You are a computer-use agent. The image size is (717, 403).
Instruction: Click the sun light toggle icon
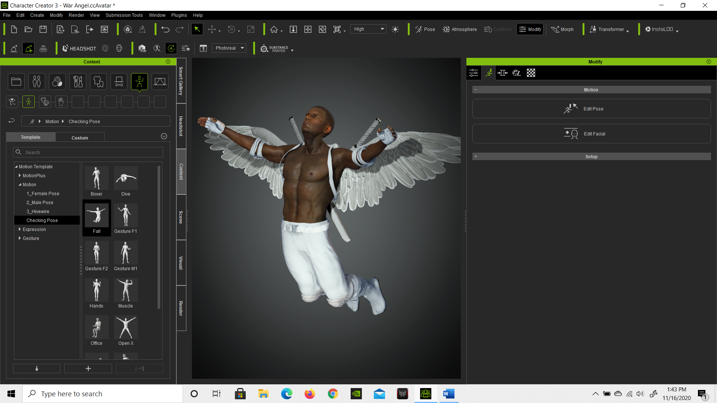coord(395,29)
